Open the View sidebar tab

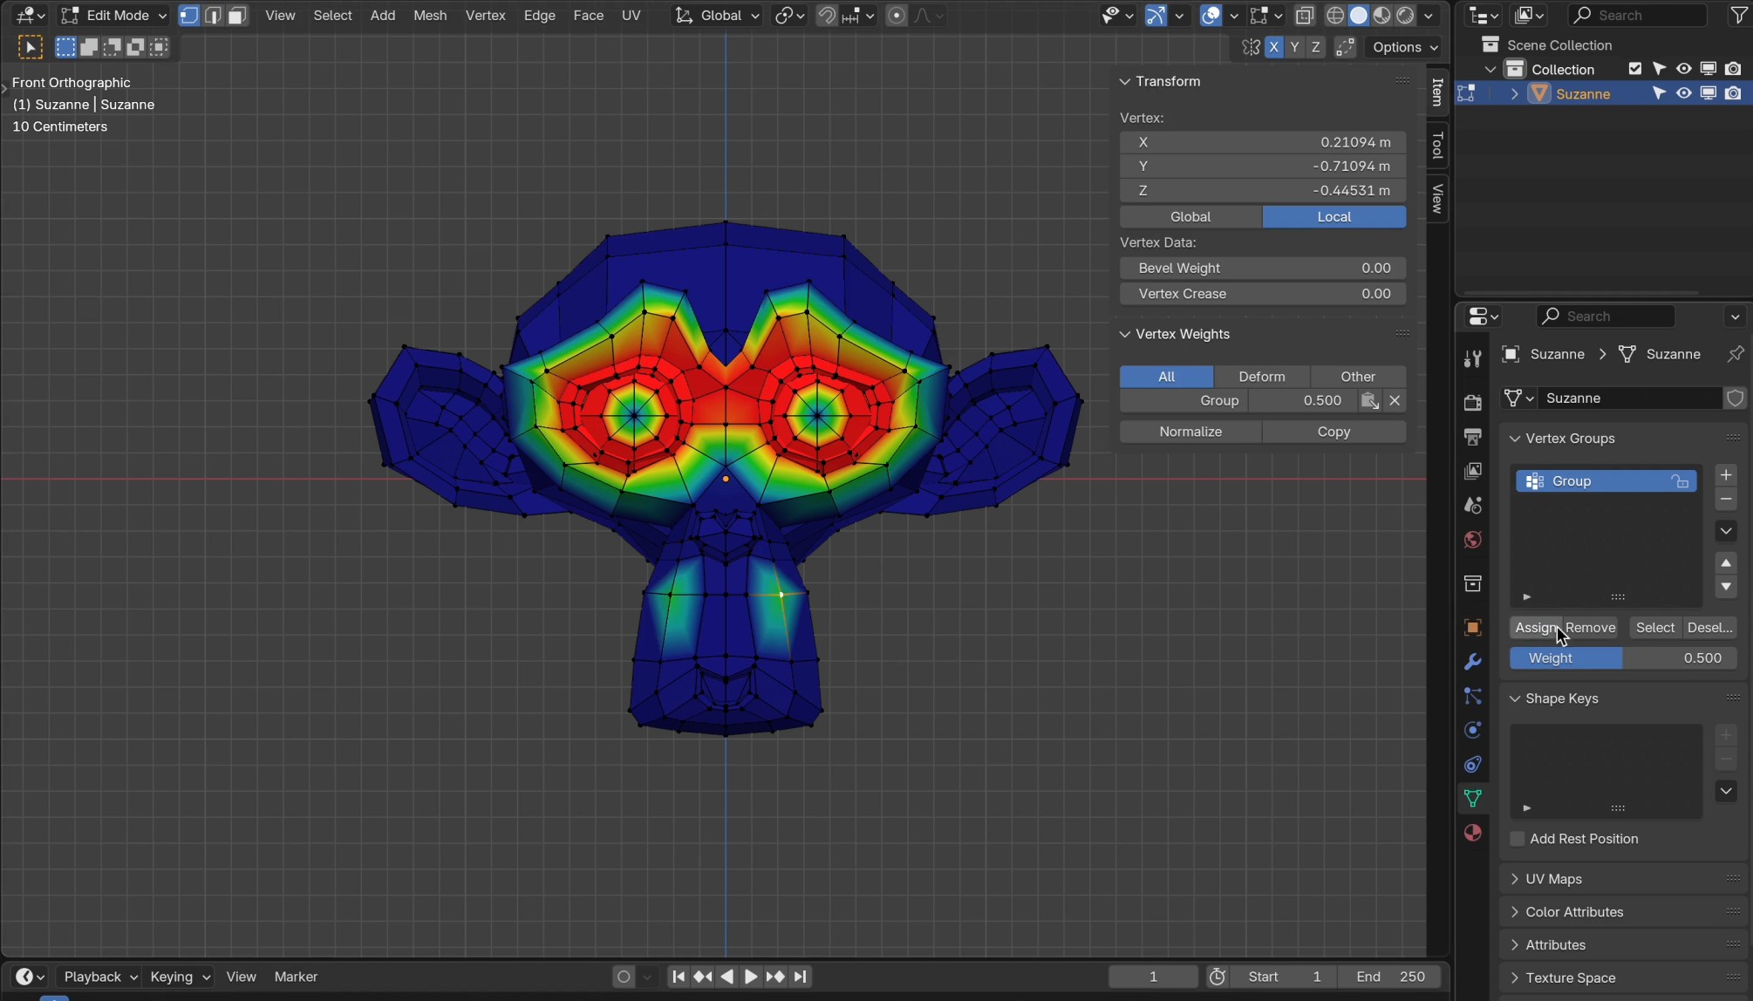point(1437,199)
